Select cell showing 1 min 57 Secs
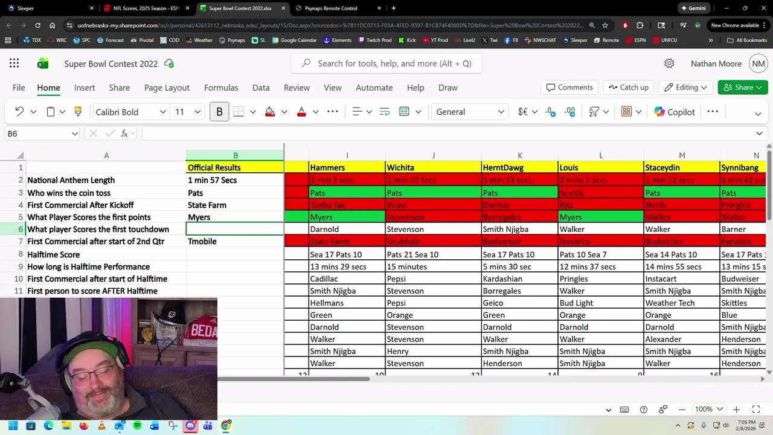The height and width of the screenshot is (435, 773). pyautogui.click(x=235, y=180)
